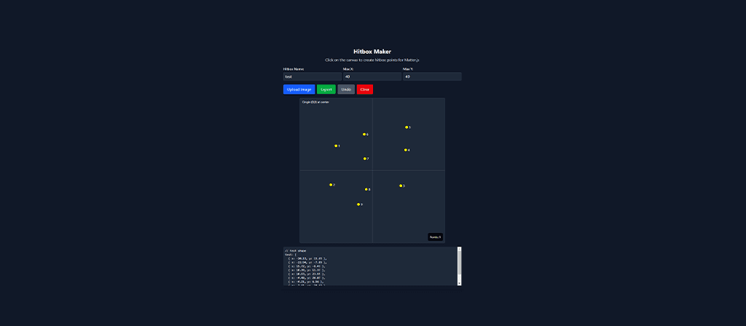746x326 pixels.
Task: Select yellow point 5 on the canvas
Action: (407, 127)
